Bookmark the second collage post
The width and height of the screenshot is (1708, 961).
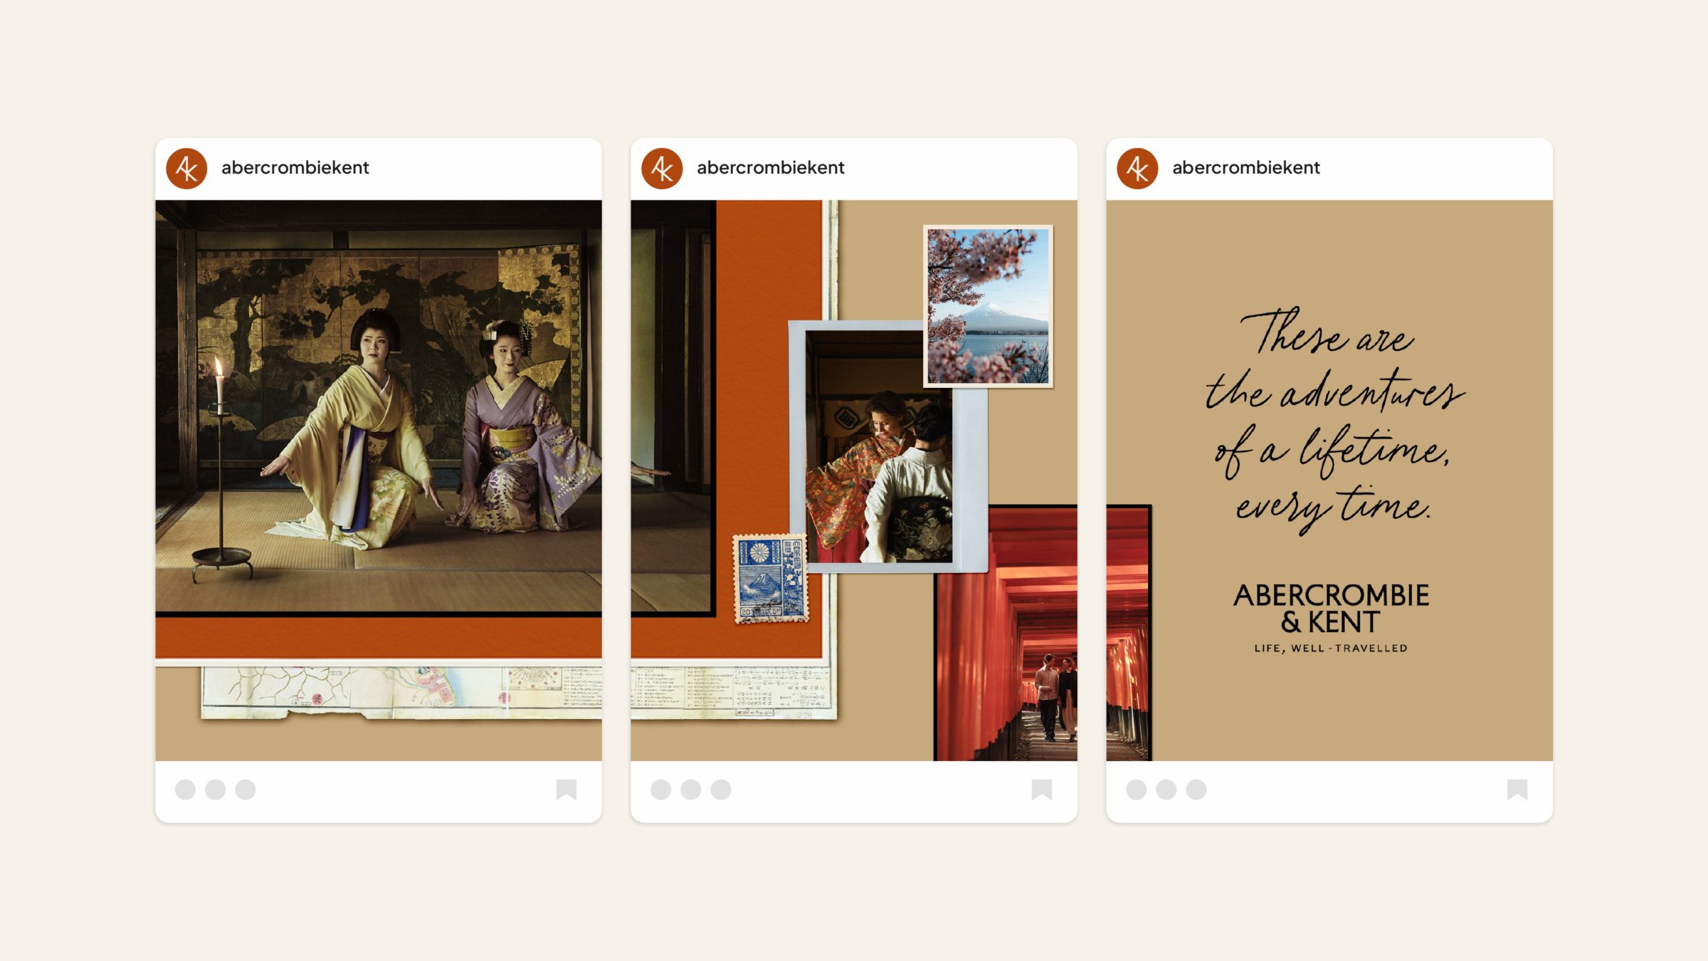point(1042,789)
